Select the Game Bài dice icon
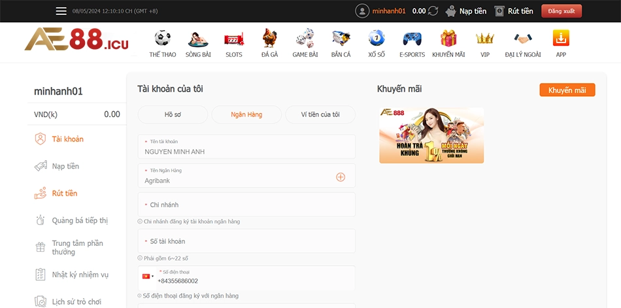The image size is (621, 308). [305, 39]
